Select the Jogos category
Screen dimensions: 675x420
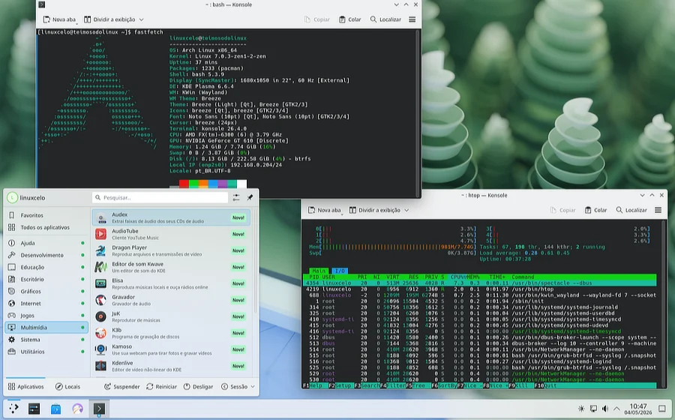click(47, 315)
